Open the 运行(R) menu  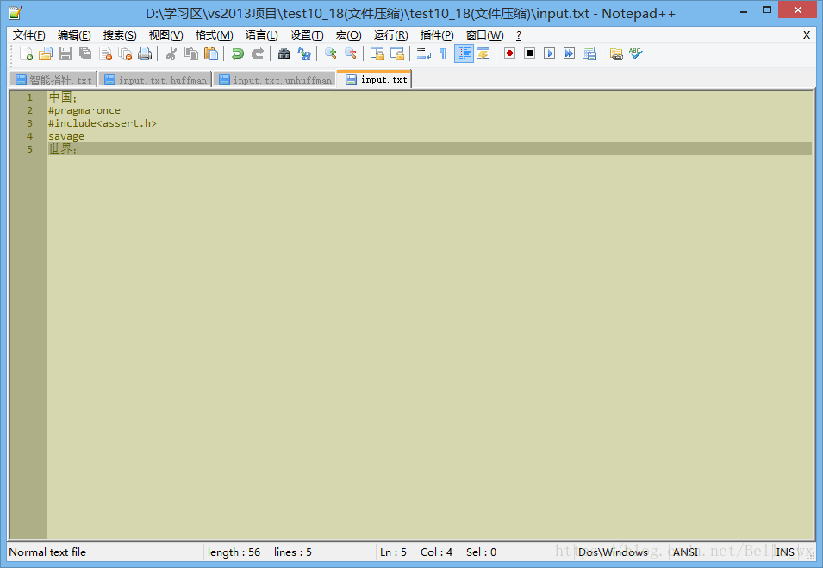390,35
